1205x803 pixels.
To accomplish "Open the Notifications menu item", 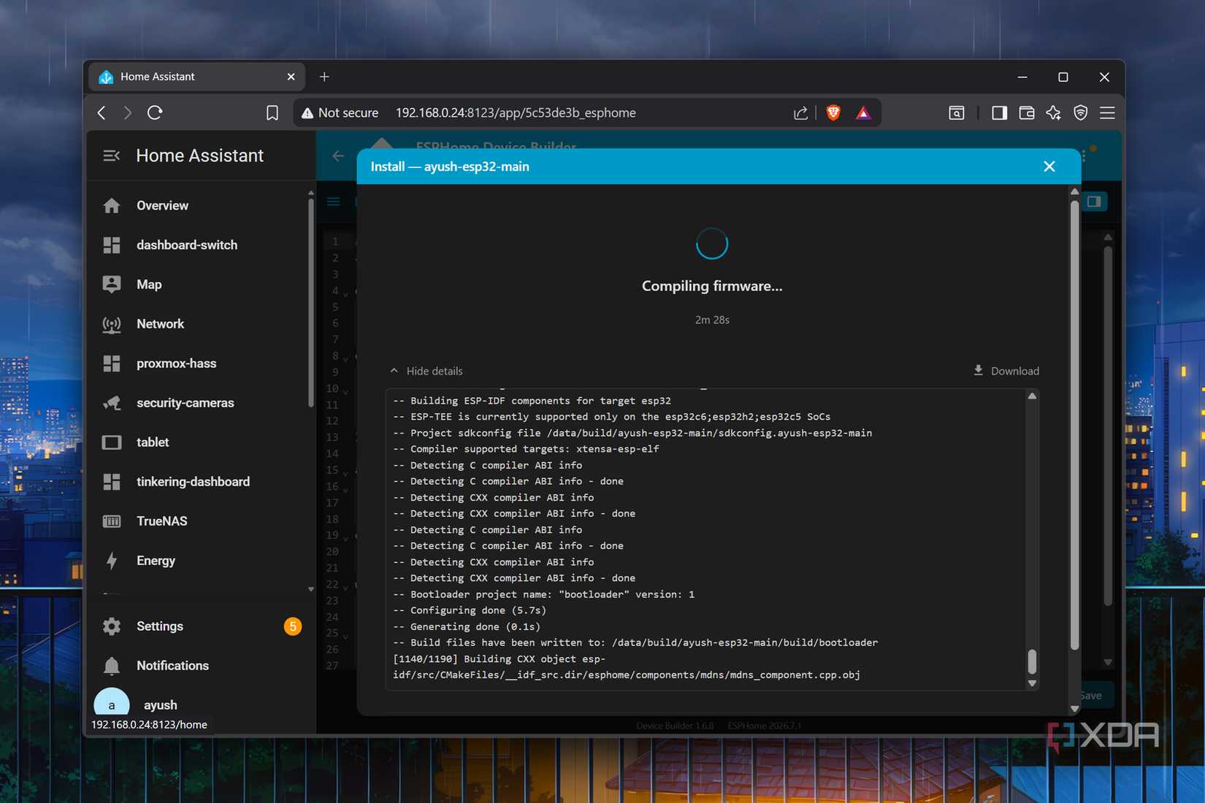I will click(201, 666).
